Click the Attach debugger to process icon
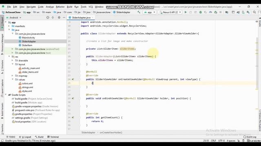This screenshot has width=261, height=146. point(216,12)
